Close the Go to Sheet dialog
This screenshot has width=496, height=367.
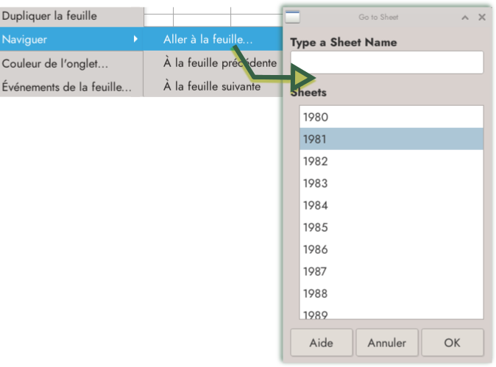(482, 17)
